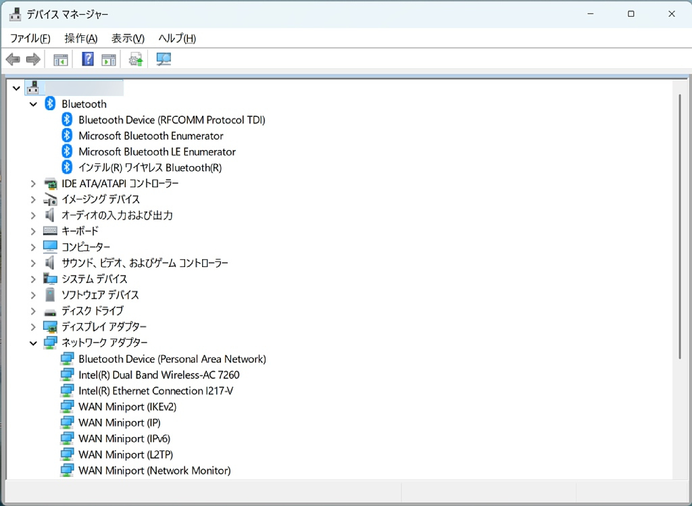
Task: Click the キーボード keyboard icon
Action: click(x=50, y=231)
